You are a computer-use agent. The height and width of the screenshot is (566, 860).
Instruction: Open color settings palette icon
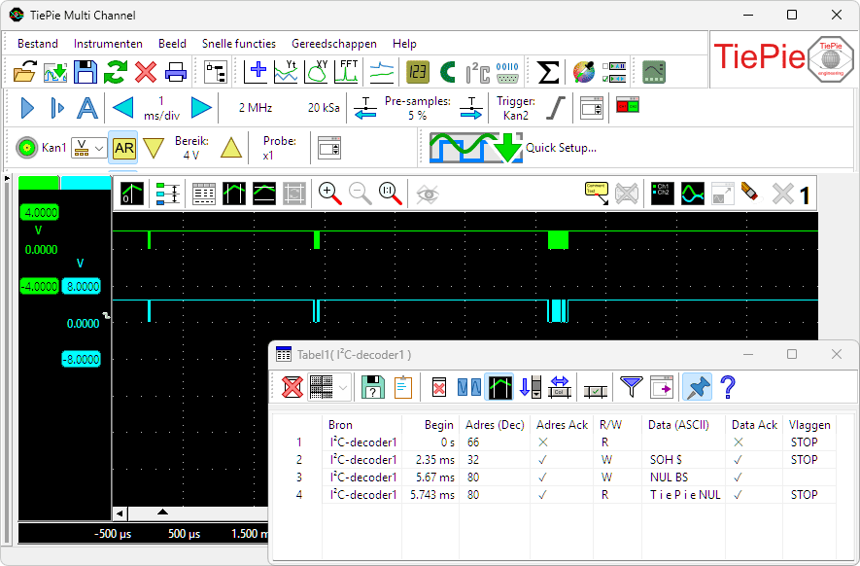coord(584,72)
